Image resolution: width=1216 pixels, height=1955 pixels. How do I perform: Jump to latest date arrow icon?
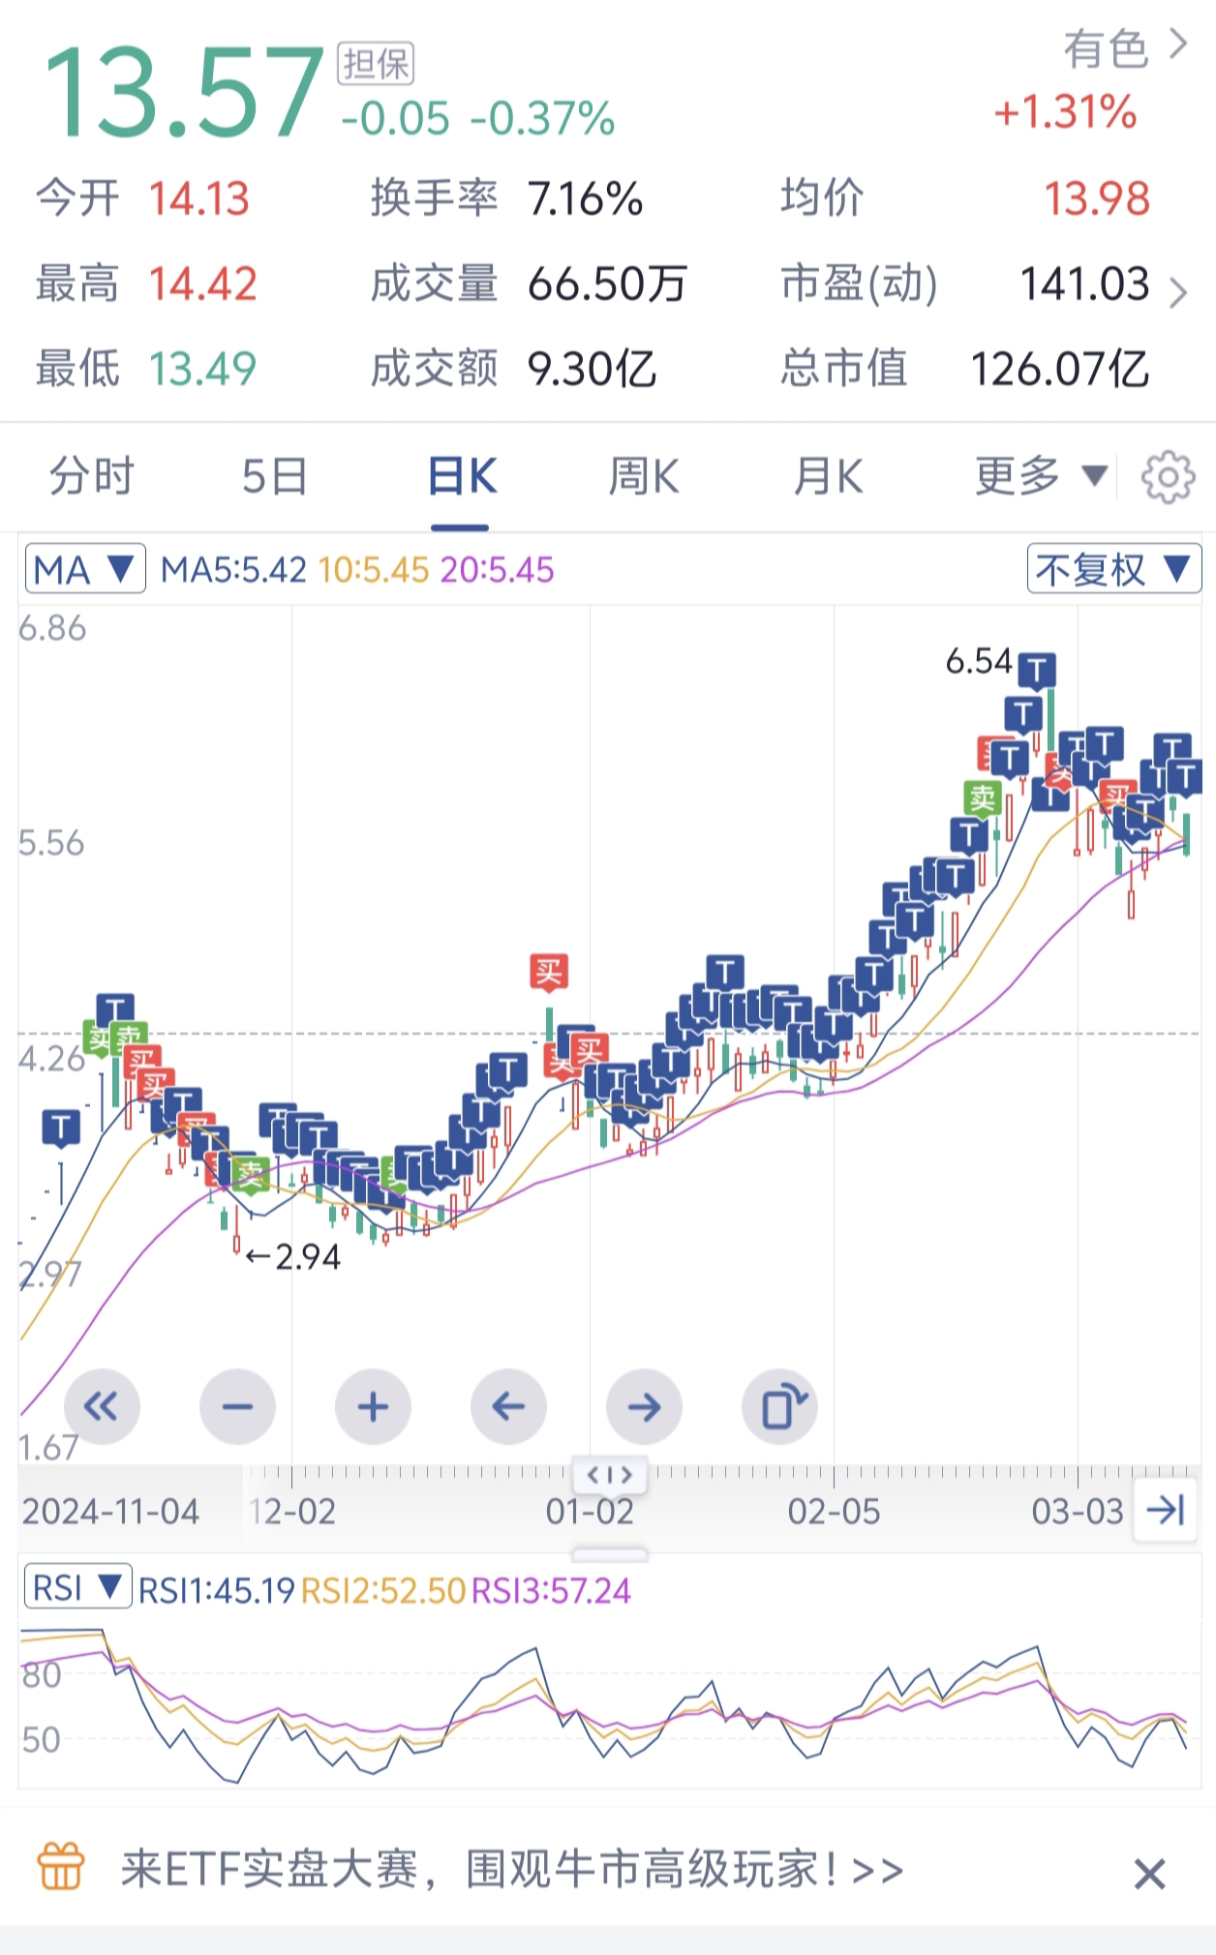click(x=1165, y=1510)
